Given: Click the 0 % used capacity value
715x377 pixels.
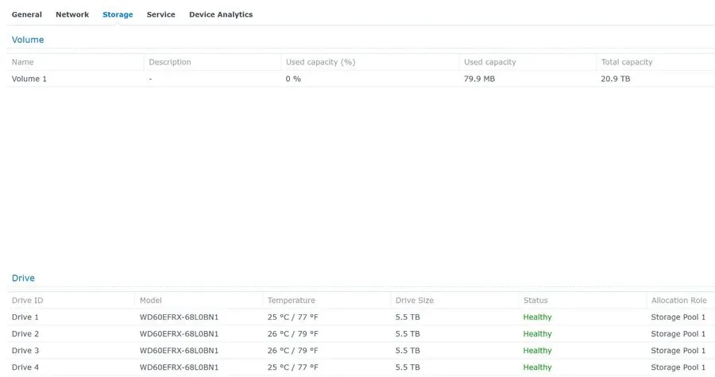Looking at the screenshot, I should 293,79.
